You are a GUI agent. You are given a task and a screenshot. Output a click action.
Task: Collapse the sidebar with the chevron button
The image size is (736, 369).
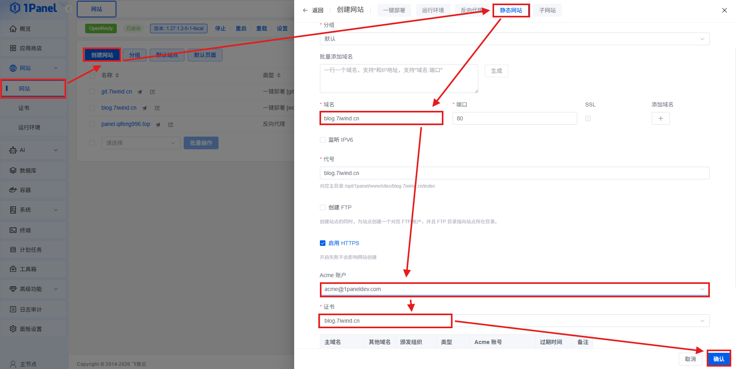tap(69, 9)
